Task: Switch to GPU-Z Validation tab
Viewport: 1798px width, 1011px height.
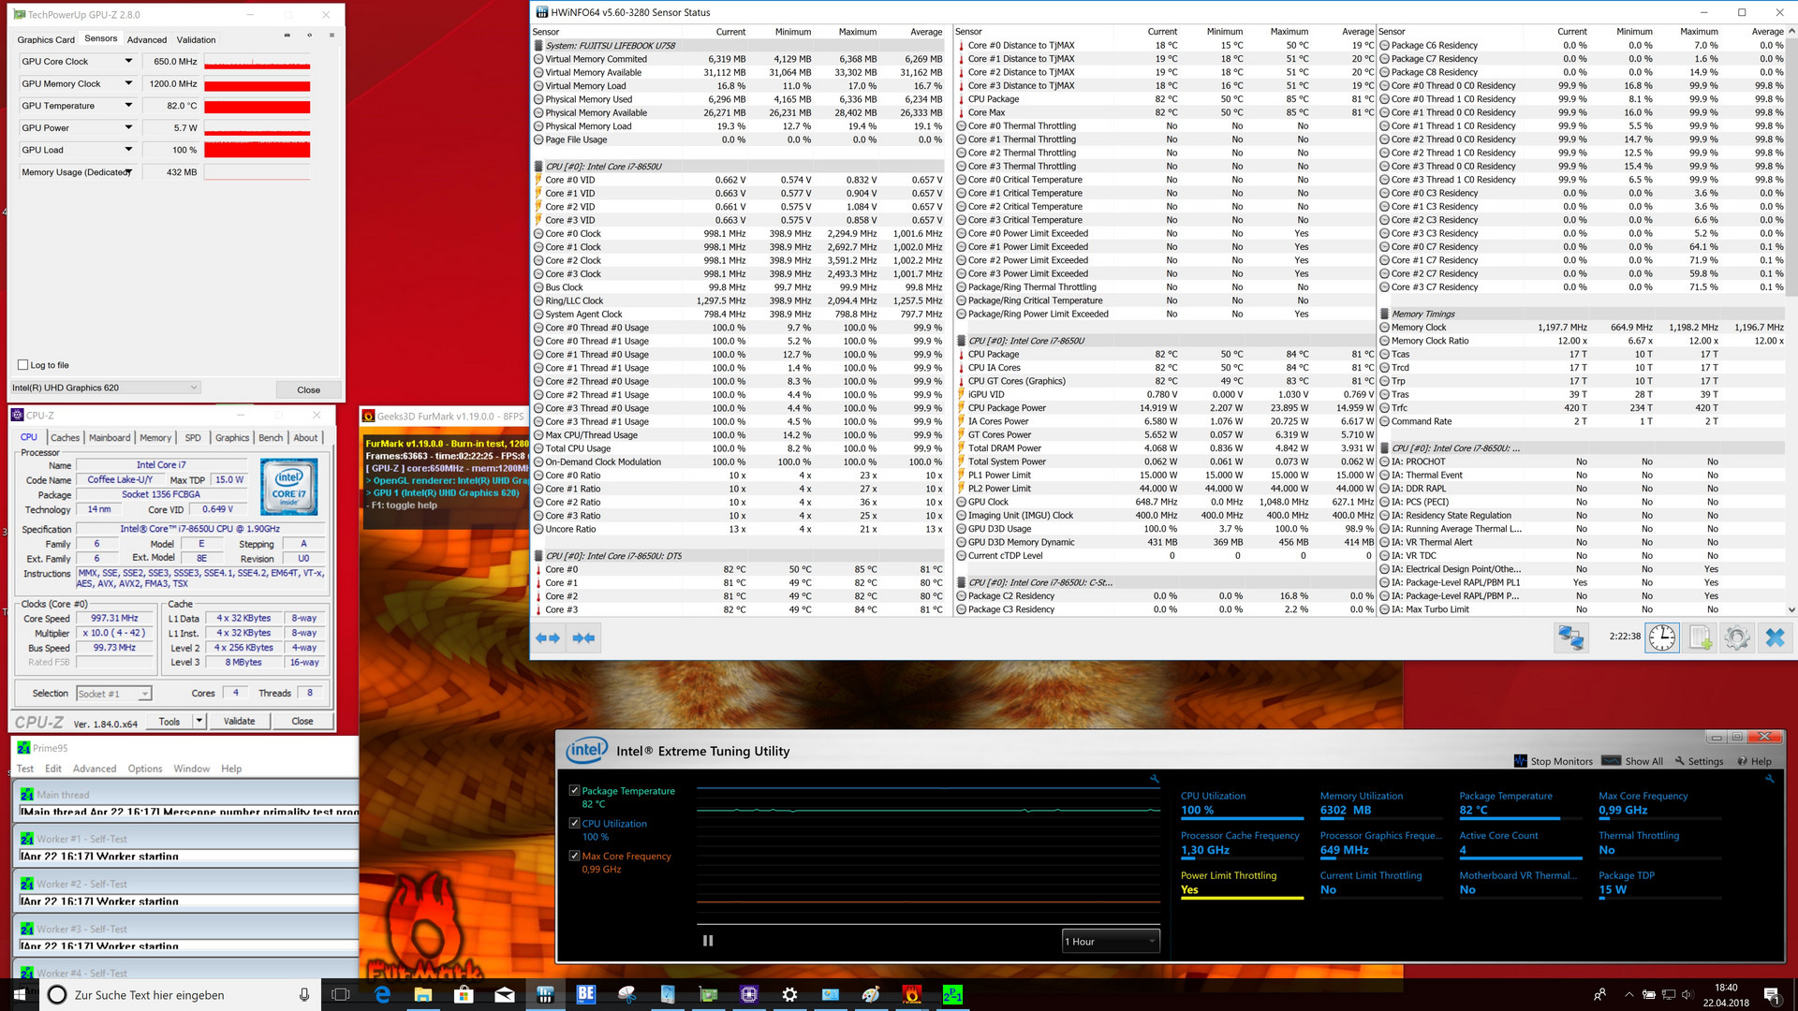Action: coord(196,39)
